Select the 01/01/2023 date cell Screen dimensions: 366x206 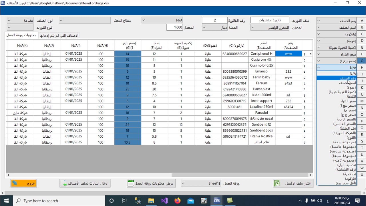click(x=74, y=113)
